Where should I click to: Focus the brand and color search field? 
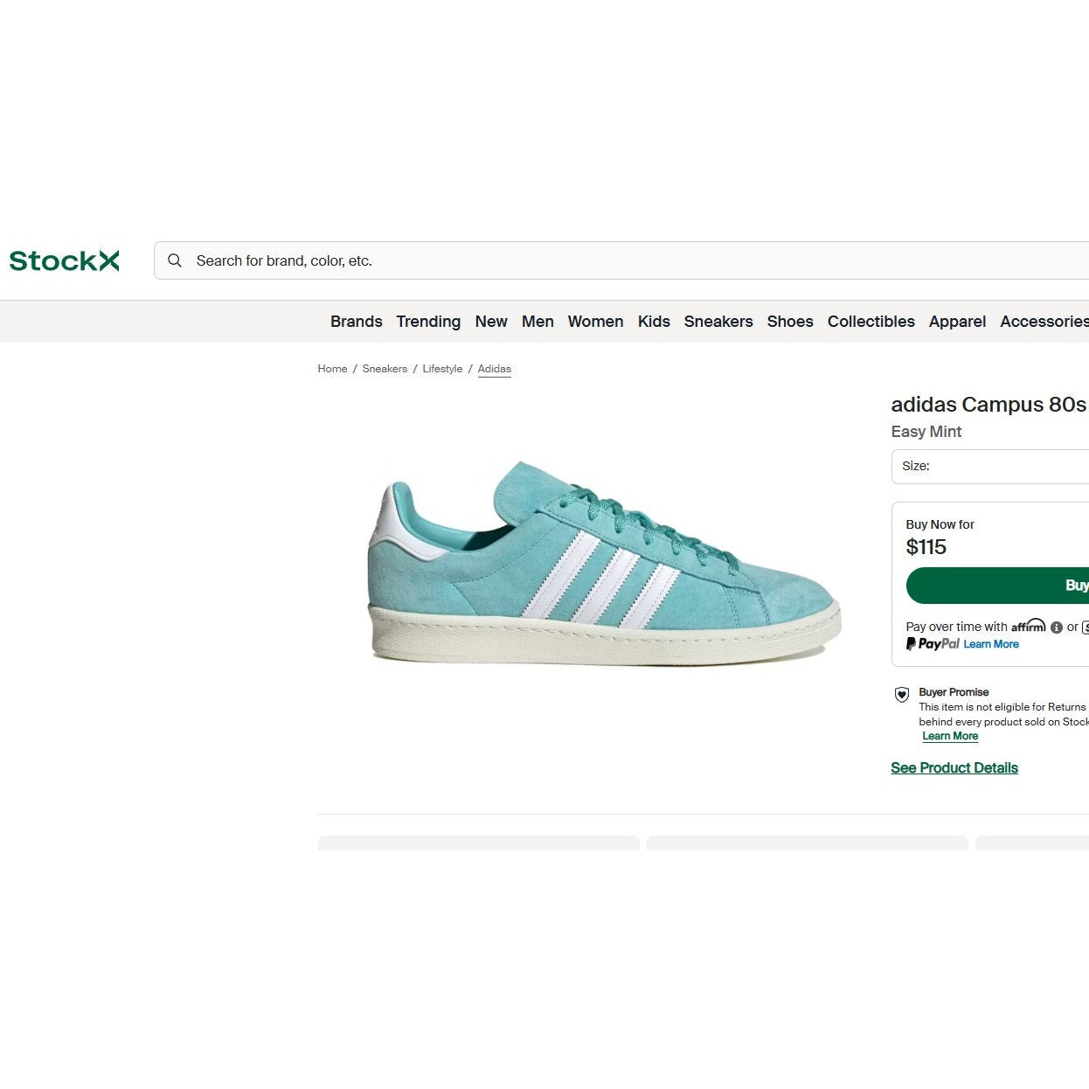point(612,260)
